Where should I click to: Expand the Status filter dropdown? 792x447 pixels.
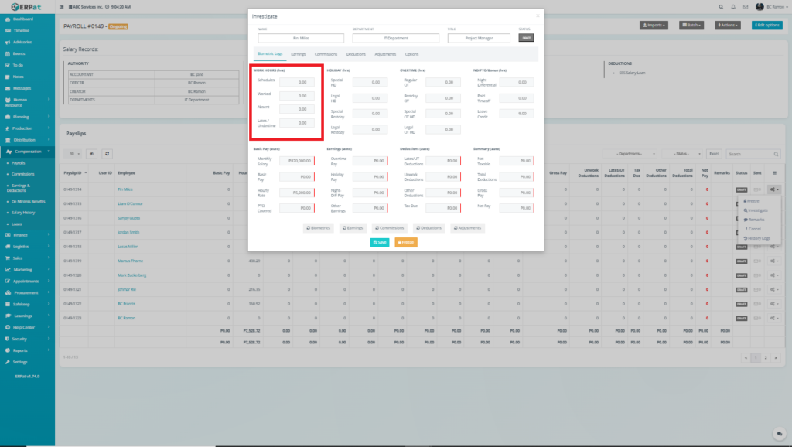click(x=683, y=154)
